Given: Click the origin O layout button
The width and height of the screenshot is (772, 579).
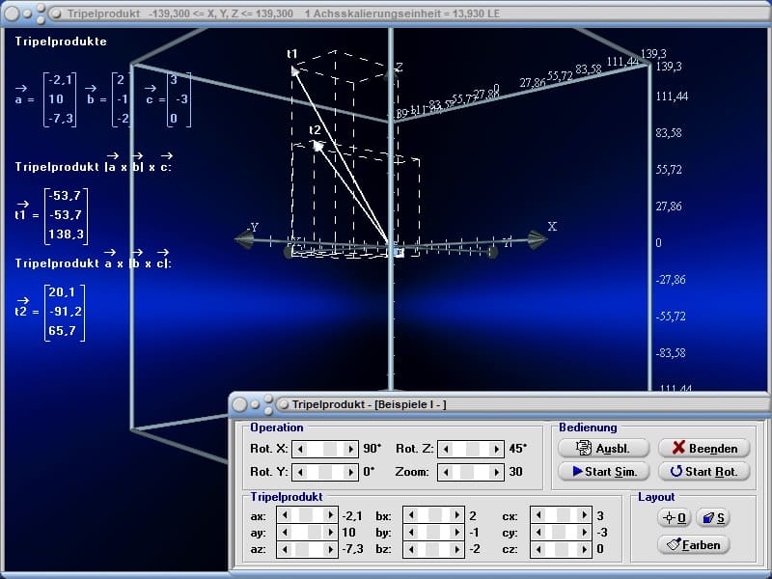Looking at the screenshot, I should click(x=674, y=517).
